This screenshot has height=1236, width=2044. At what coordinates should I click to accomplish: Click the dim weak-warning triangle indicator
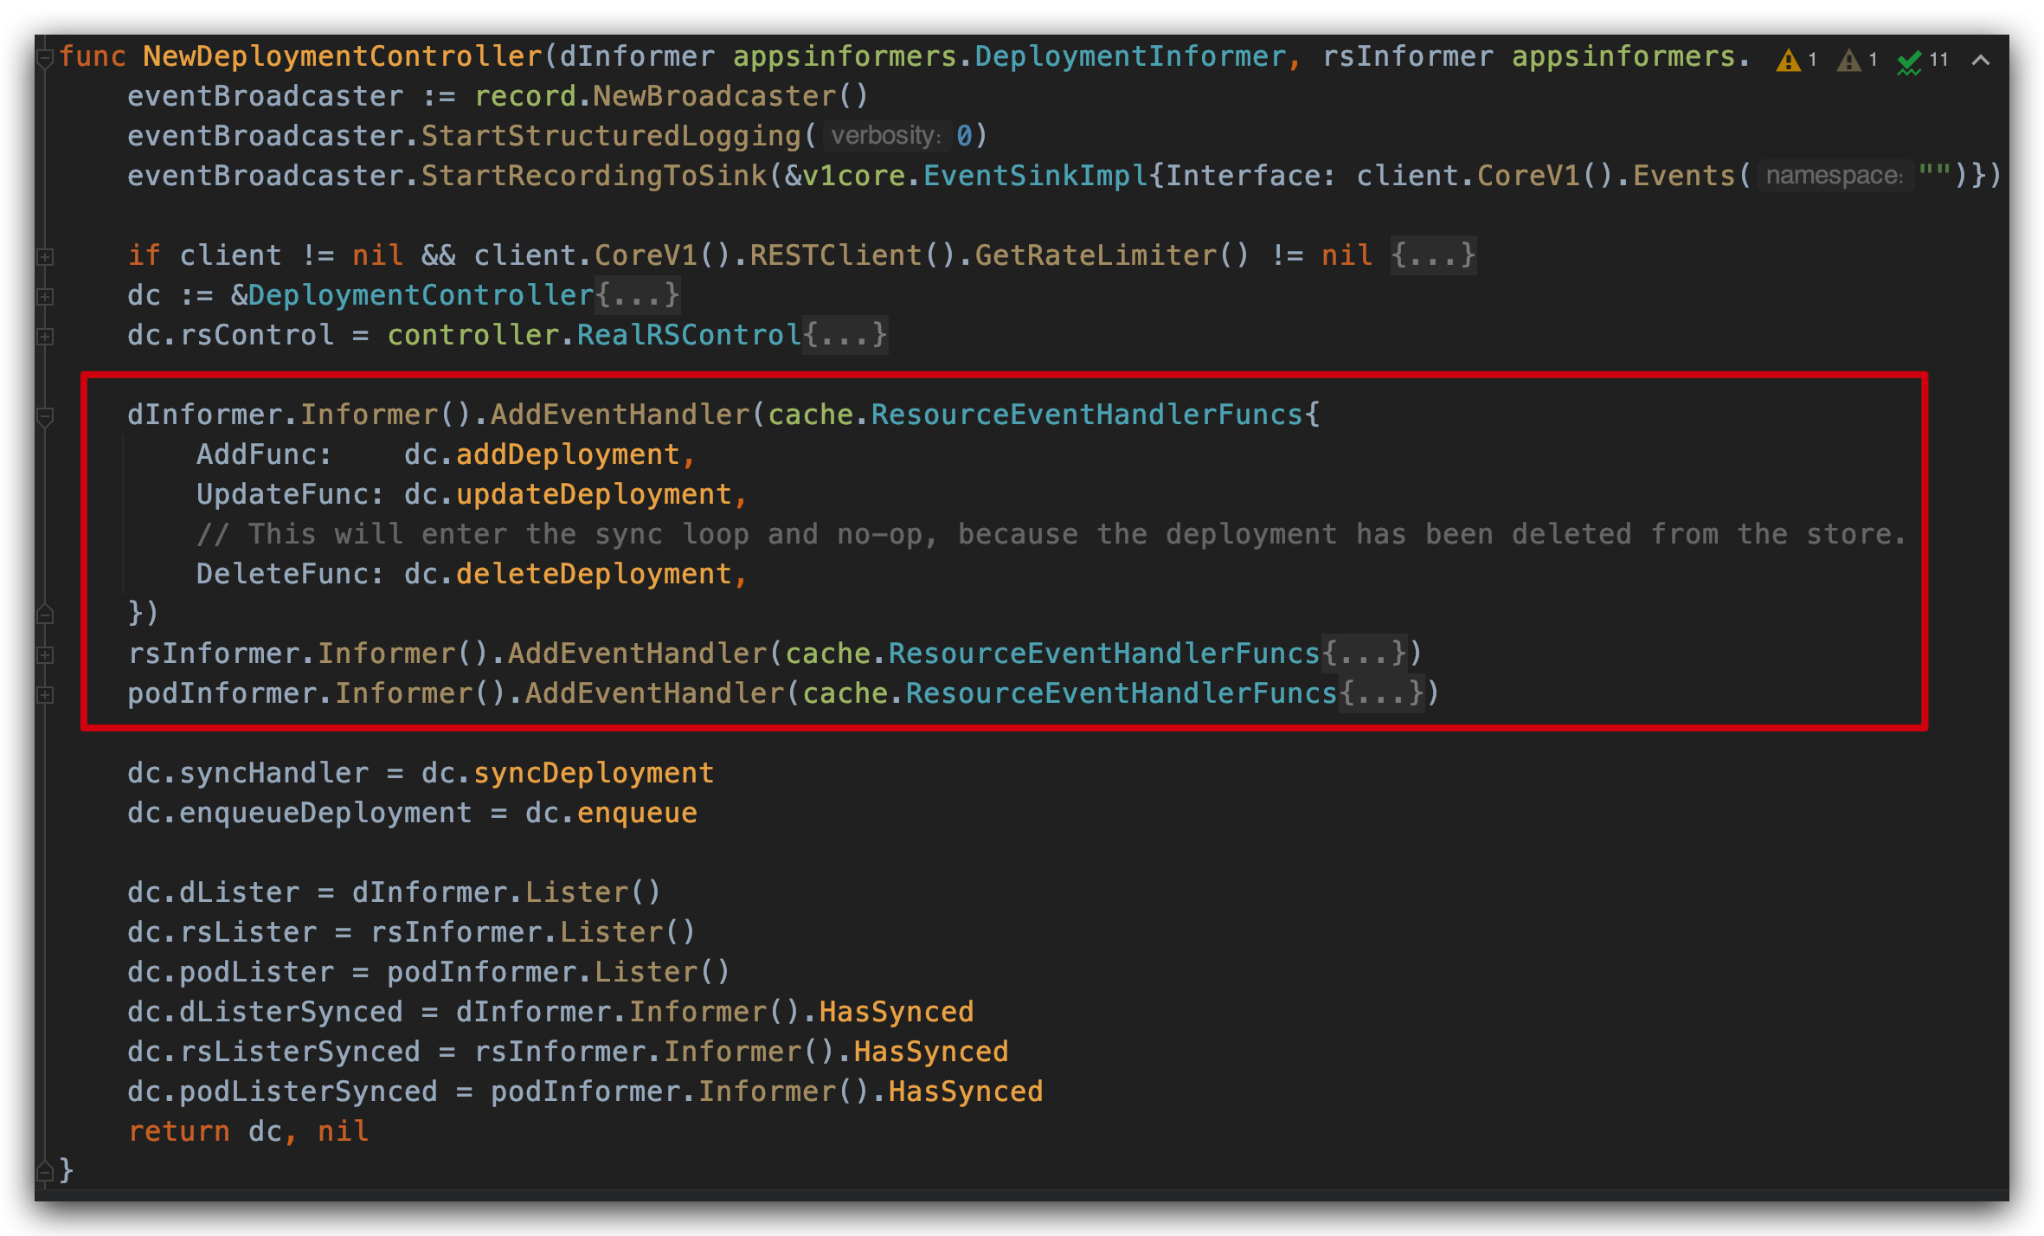coord(1848,60)
